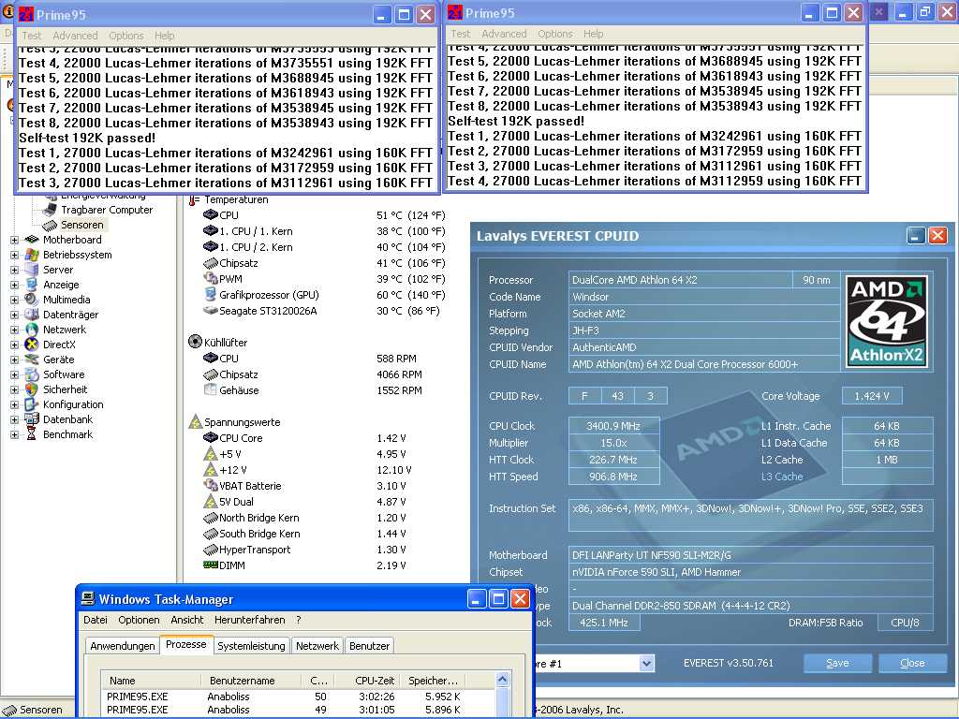Click the Anzeige monitor icon
Image resolution: width=959 pixels, height=719 pixels.
pyautogui.click(x=32, y=285)
